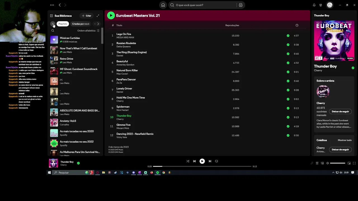Screen dimensions: 358x201
Task: Open the friends activity icon
Action: pyautogui.click(x=321, y=5)
